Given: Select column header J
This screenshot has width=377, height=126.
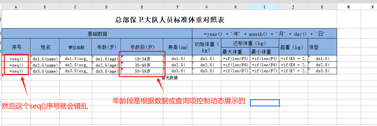Looking at the screenshot, I should [293, 7].
